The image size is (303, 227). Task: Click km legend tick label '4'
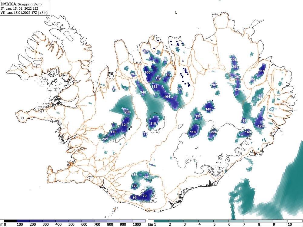[x=200, y=225]
